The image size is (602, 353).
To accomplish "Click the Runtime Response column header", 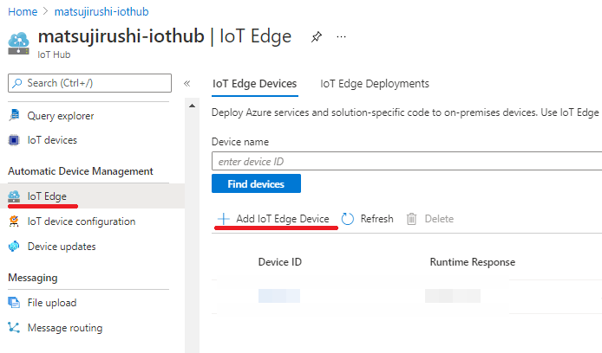I will [473, 262].
